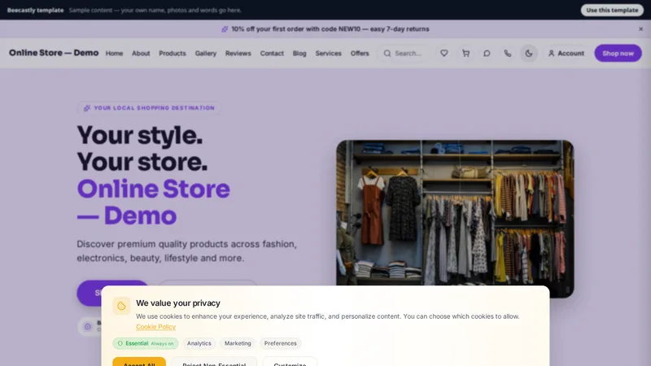Open Products in navigation
Image resolution: width=651 pixels, height=366 pixels.
[x=173, y=53]
